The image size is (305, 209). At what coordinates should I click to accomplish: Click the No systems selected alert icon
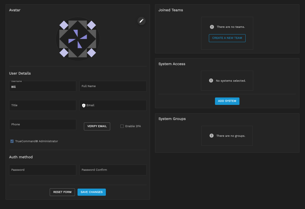coord(211,81)
